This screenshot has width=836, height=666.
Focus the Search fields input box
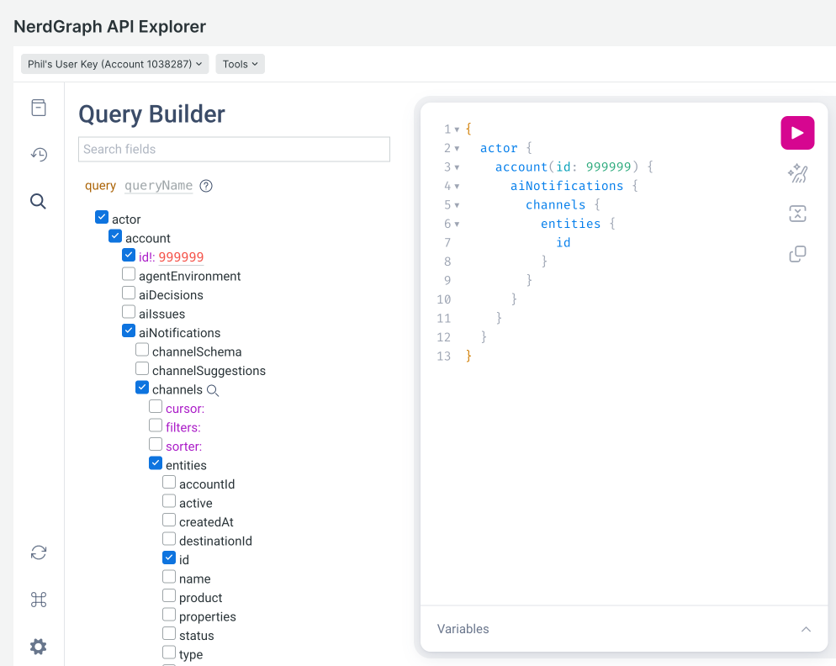point(234,149)
